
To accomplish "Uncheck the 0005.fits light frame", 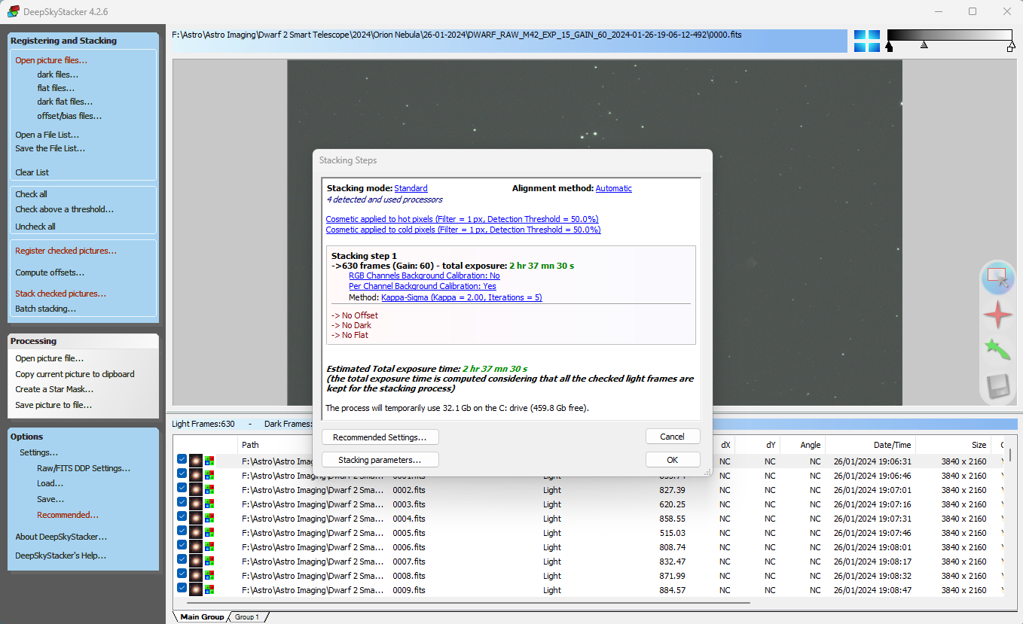I will pos(182,531).
